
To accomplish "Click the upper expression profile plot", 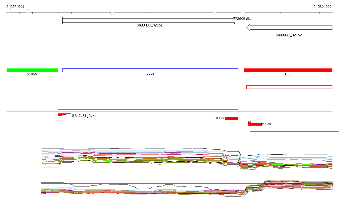I will (187, 158).
